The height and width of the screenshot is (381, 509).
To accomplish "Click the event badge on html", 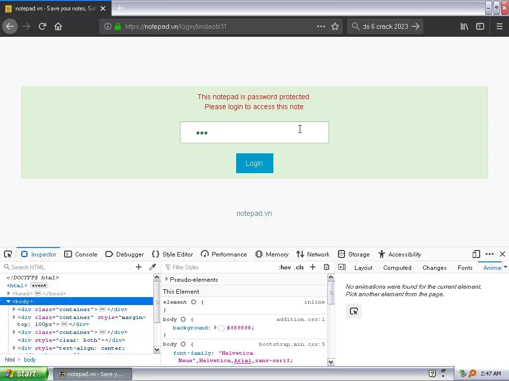I will [x=39, y=285].
